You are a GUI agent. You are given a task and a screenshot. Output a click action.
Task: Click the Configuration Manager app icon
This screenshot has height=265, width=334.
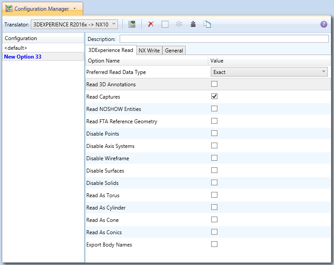tap(9, 8)
